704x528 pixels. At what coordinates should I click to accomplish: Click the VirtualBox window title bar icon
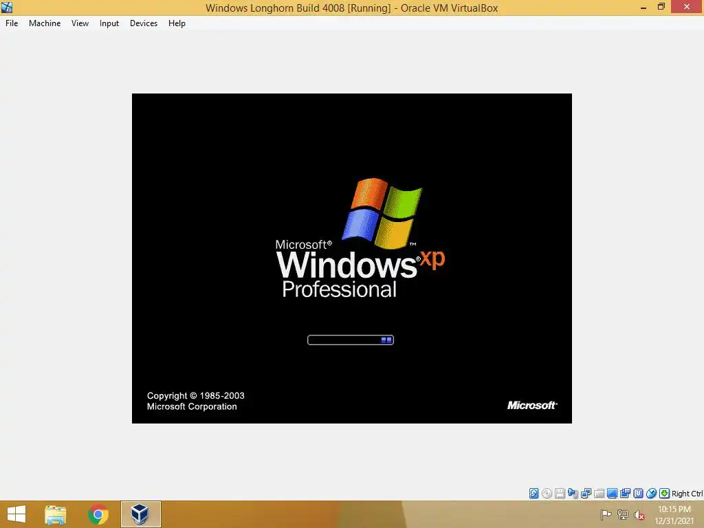pos(7,7)
